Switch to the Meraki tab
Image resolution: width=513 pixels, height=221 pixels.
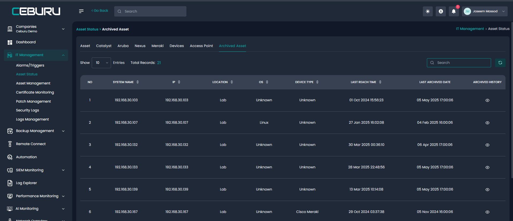[x=158, y=46]
